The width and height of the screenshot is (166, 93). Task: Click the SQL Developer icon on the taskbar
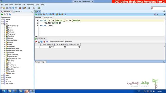[x=33, y=91]
